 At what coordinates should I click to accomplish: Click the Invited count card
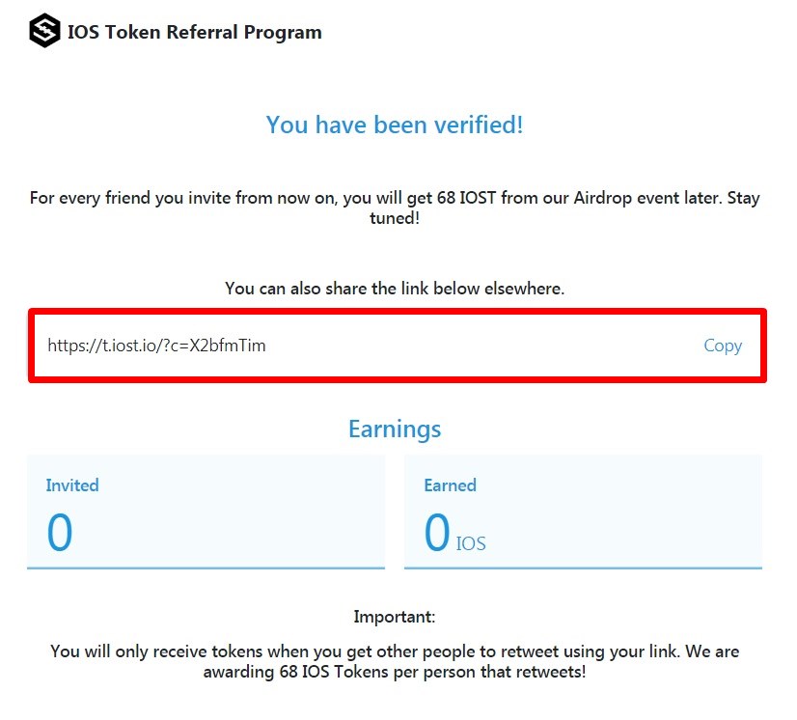click(x=206, y=512)
